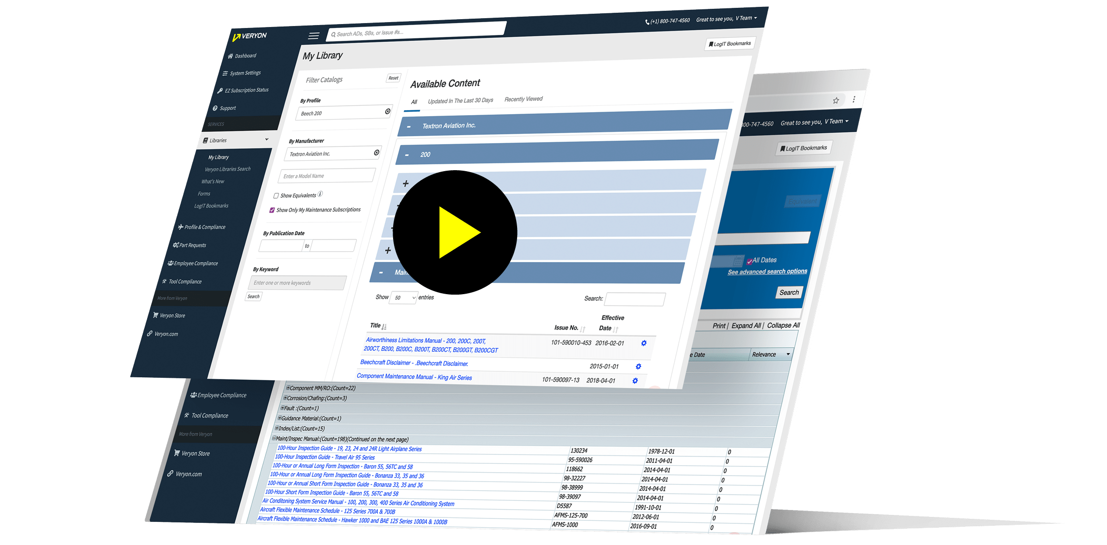The width and height of the screenshot is (1107, 545).
Task: Click the search ADs, SBs field in header
Action: pyautogui.click(x=416, y=31)
